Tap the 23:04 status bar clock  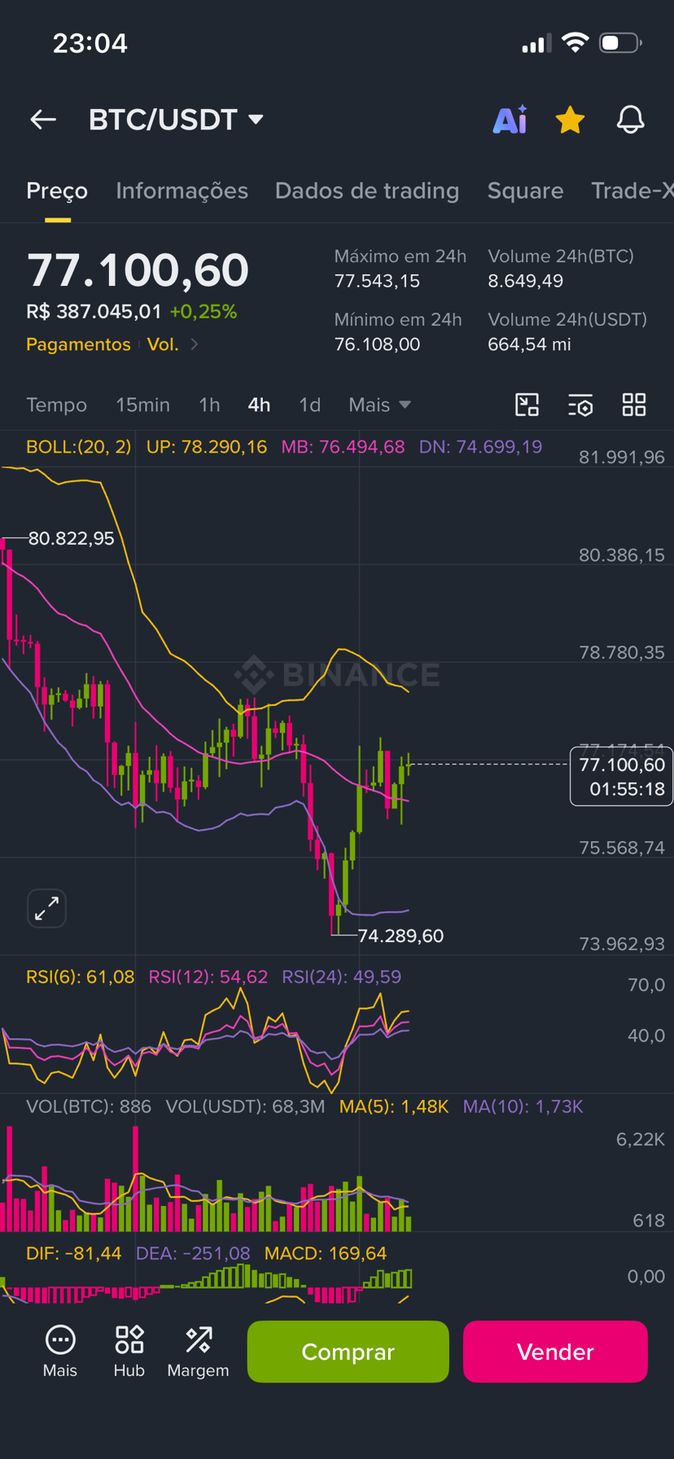pyautogui.click(x=90, y=43)
